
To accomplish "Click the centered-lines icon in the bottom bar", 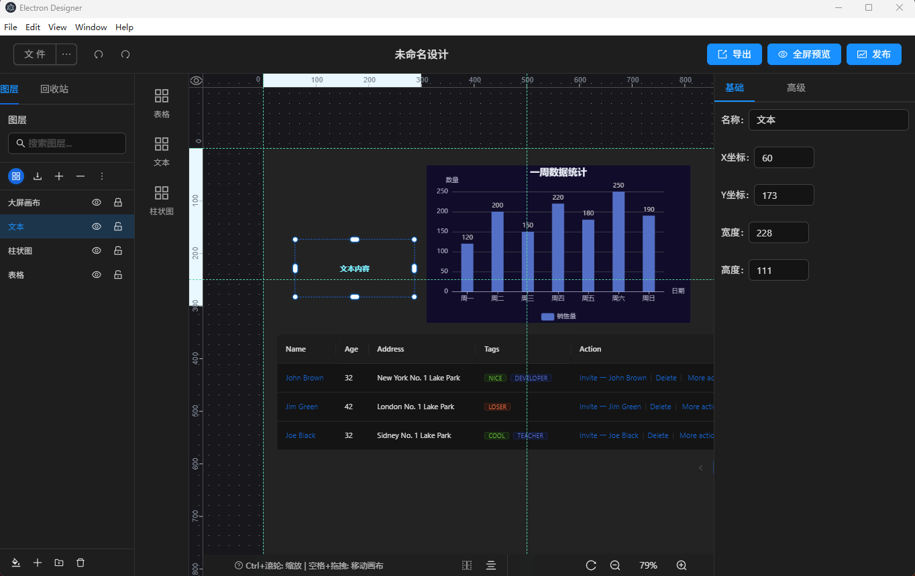I will click(491, 565).
